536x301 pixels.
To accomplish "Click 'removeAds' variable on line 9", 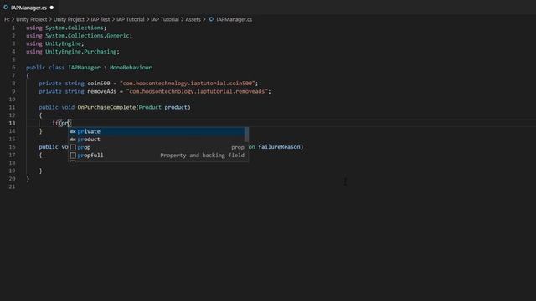I will point(101,91).
